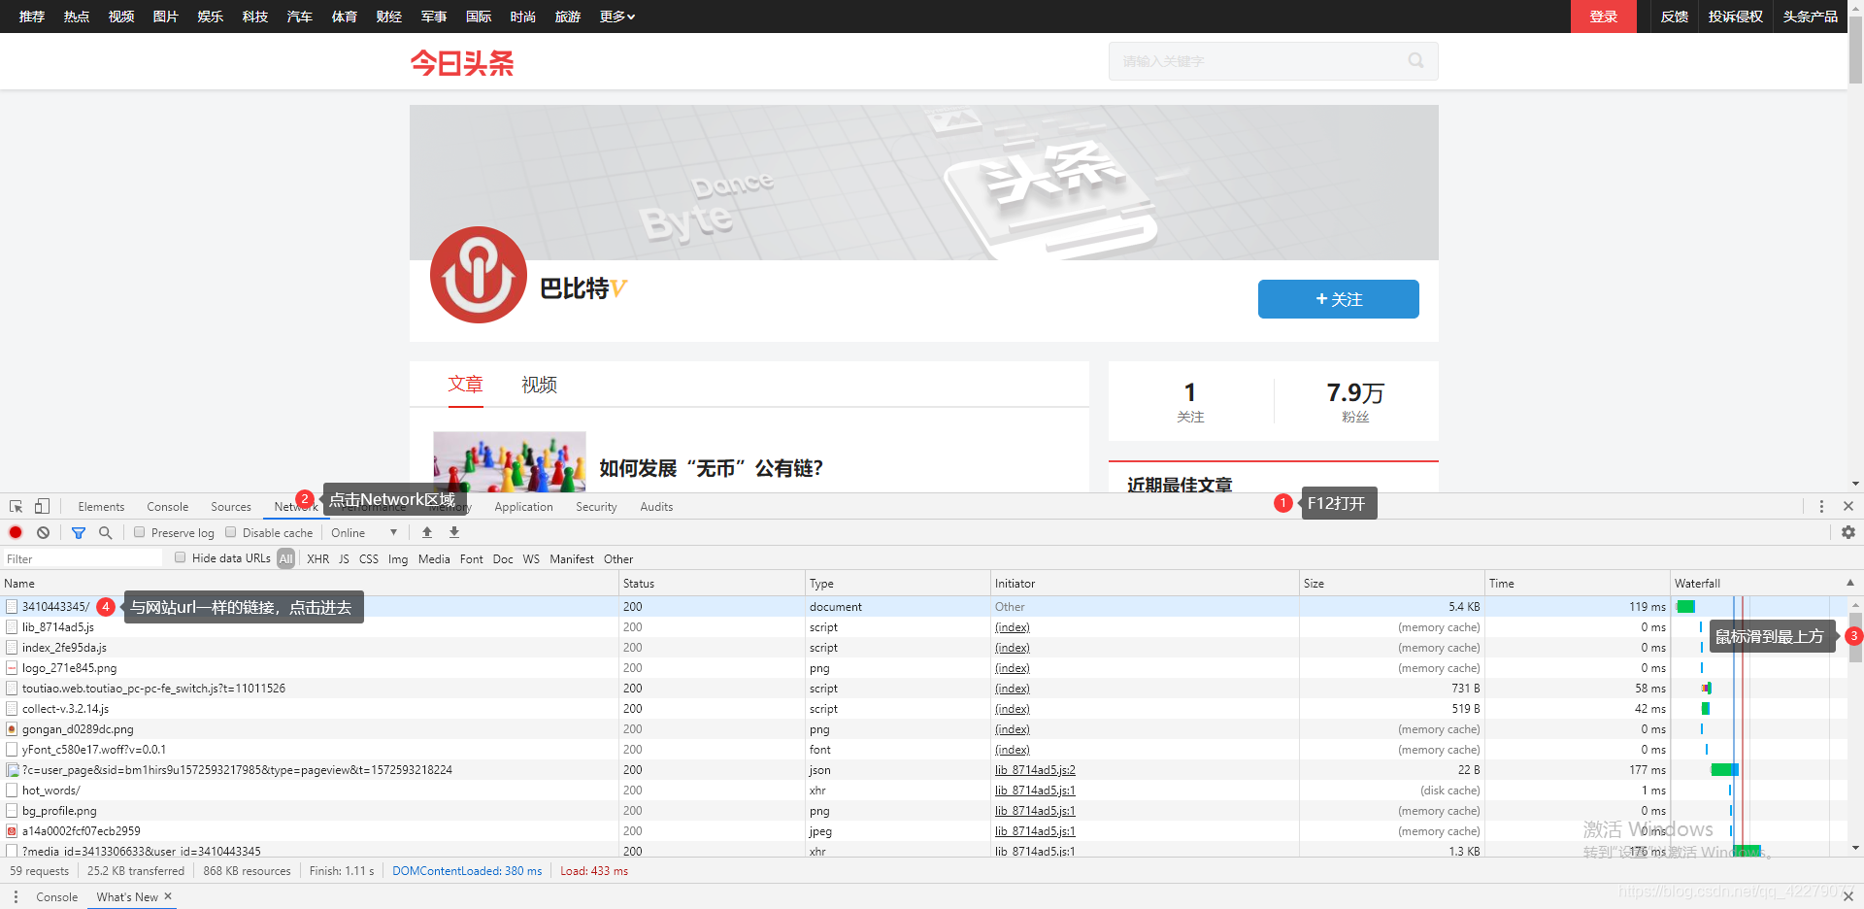Open the 头条产品 link

tap(1811, 17)
